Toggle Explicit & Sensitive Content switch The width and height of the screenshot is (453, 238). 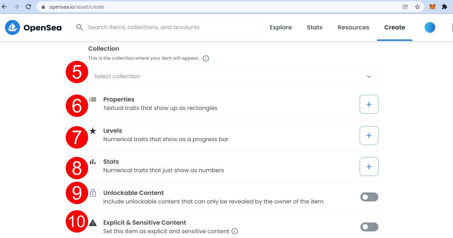[x=369, y=227]
